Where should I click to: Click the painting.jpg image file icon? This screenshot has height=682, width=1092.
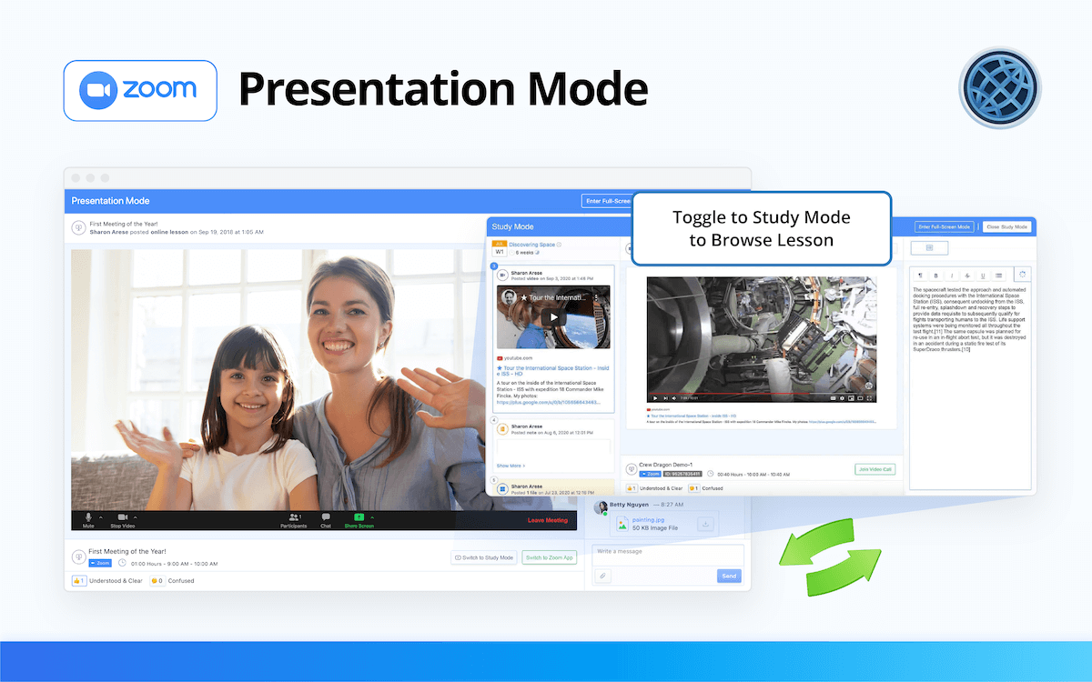[622, 524]
